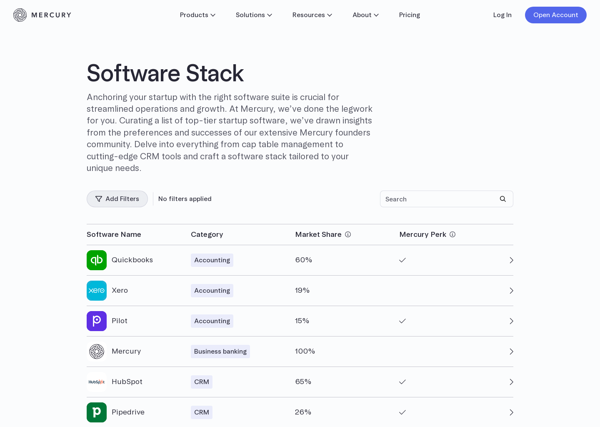The width and height of the screenshot is (600, 427).
Task: Select the Pricing menu item
Action: tap(410, 15)
